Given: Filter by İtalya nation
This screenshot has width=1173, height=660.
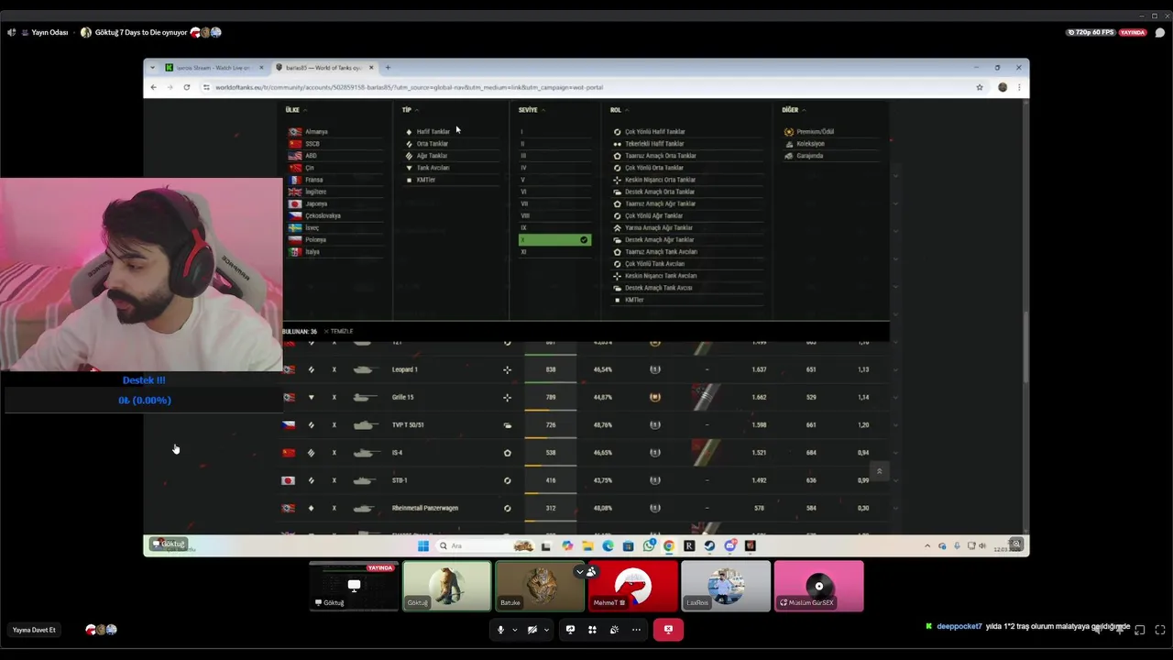Looking at the screenshot, I should coord(335,251).
